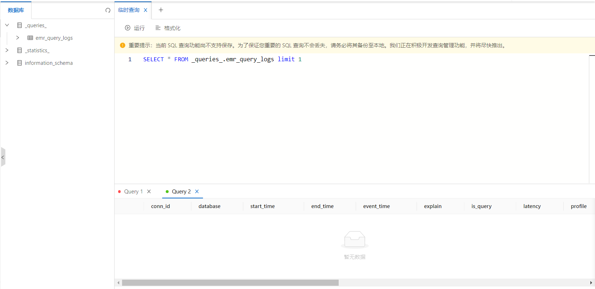Collapse the _queries_ database node

point(7,25)
